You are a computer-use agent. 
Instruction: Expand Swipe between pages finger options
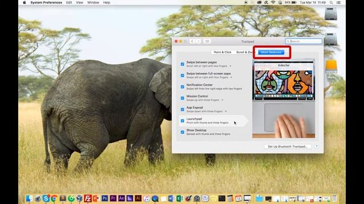pos(230,66)
